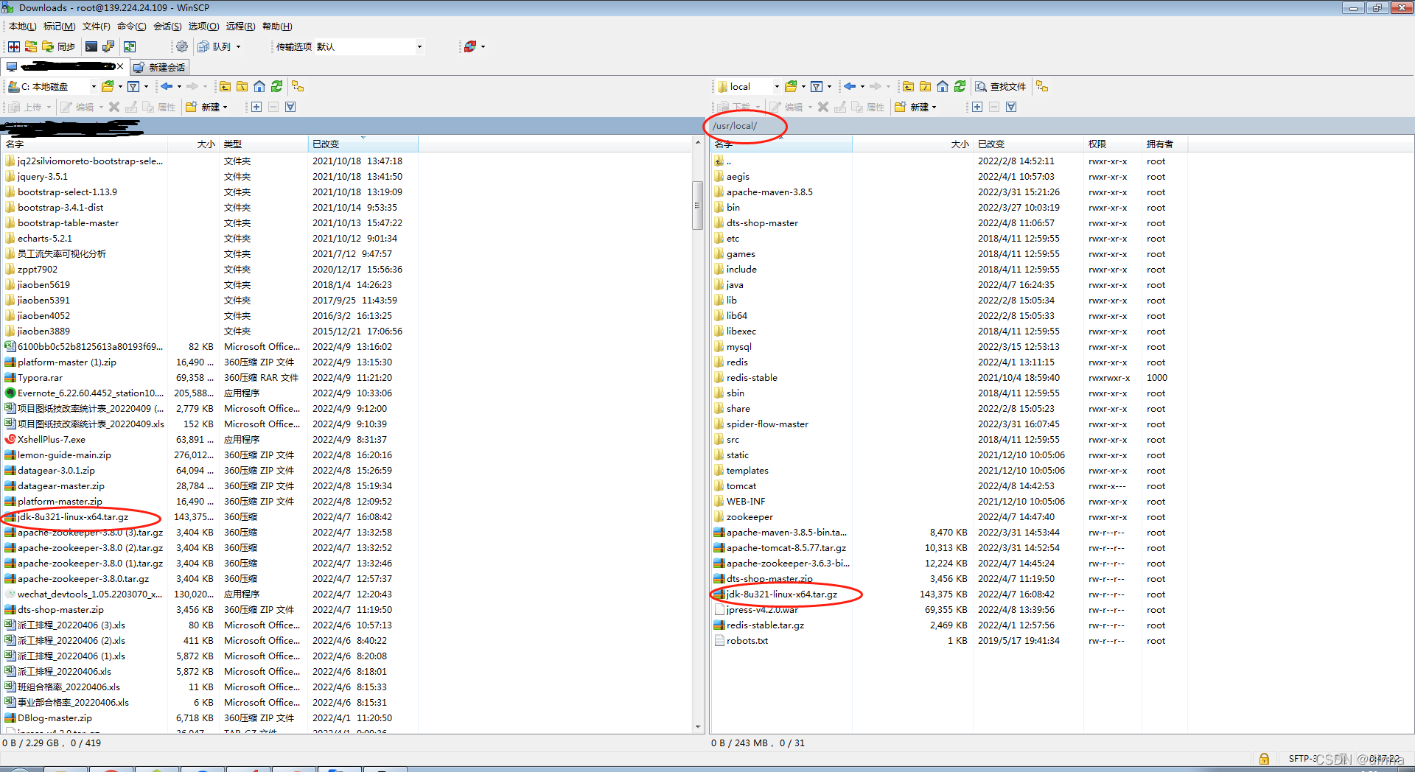Sort remote files by 拥有者 column

[x=1163, y=144]
